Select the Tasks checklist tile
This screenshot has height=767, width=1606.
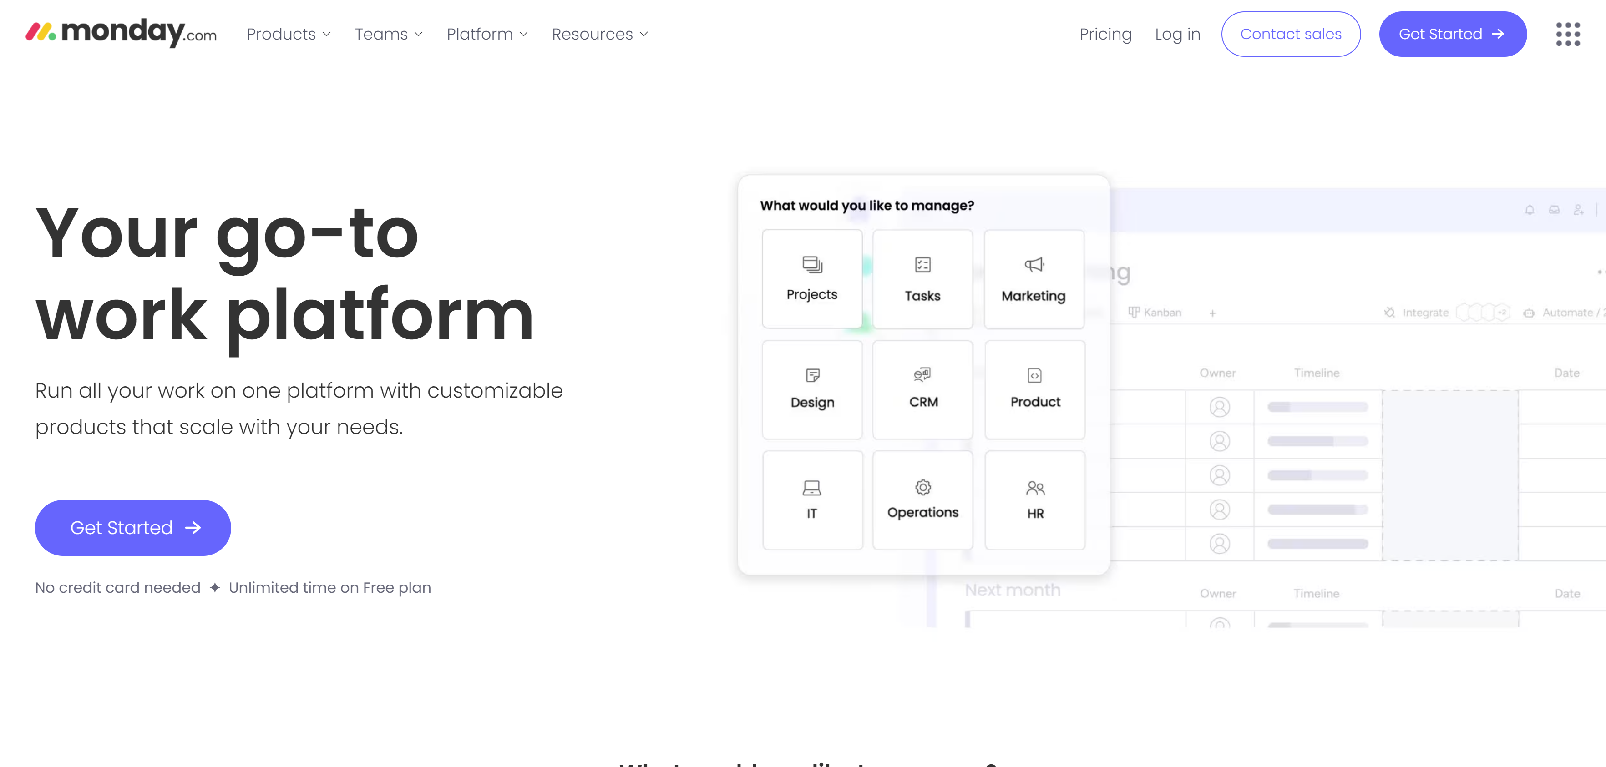922,279
